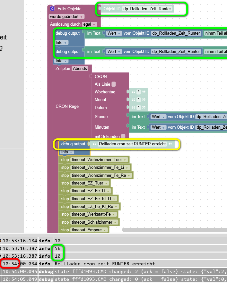Select log value 10 in third log row
The image size is (227, 283).
57,256
